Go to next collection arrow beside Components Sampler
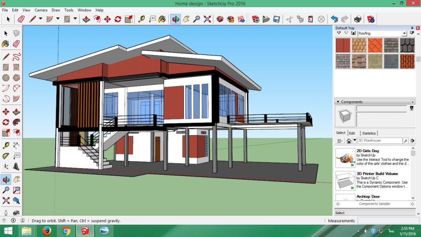The width and height of the screenshot is (421, 237). click(x=412, y=204)
